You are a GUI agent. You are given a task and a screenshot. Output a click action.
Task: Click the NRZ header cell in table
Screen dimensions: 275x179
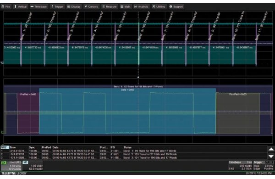[x=5, y=147]
